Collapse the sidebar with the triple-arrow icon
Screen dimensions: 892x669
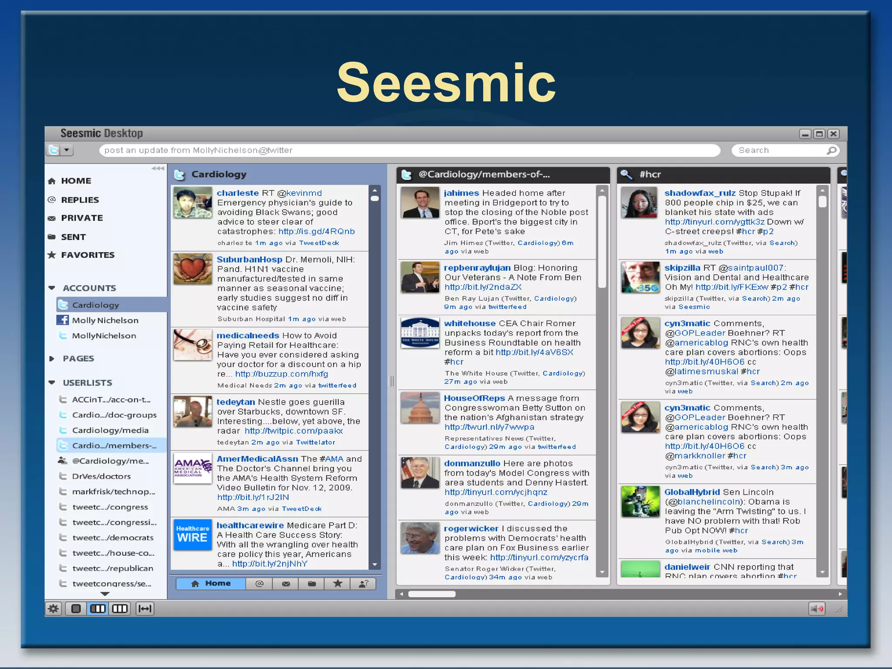(158, 169)
